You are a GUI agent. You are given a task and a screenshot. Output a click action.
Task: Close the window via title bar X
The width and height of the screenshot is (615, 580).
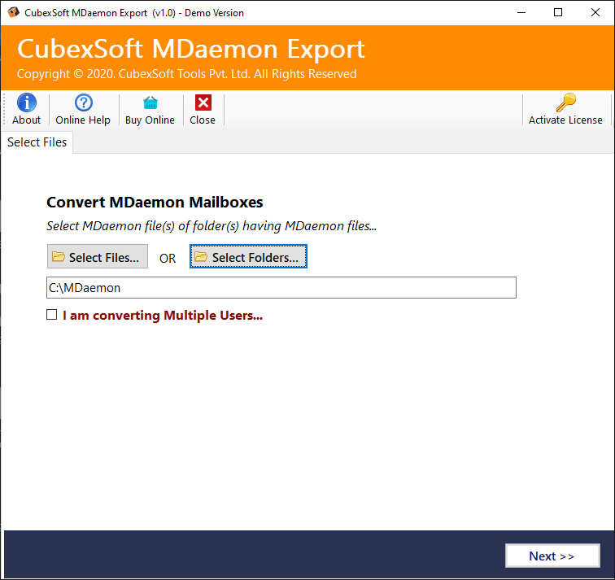(595, 12)
